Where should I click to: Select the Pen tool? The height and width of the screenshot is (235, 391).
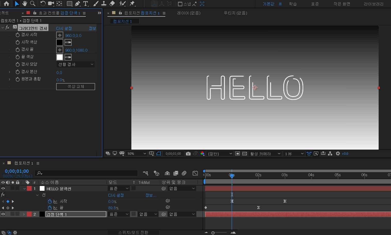point(78,4)
